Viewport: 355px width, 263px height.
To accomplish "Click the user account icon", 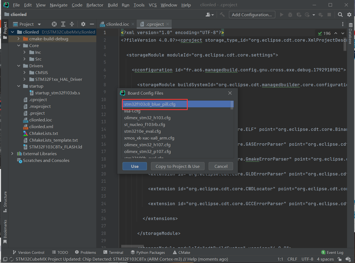I will pos(210,15).
